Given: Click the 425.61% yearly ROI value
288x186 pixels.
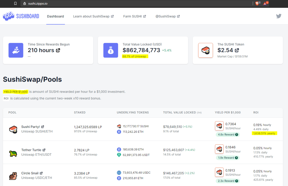Looking at the screenshot, I should coord(263,180).
